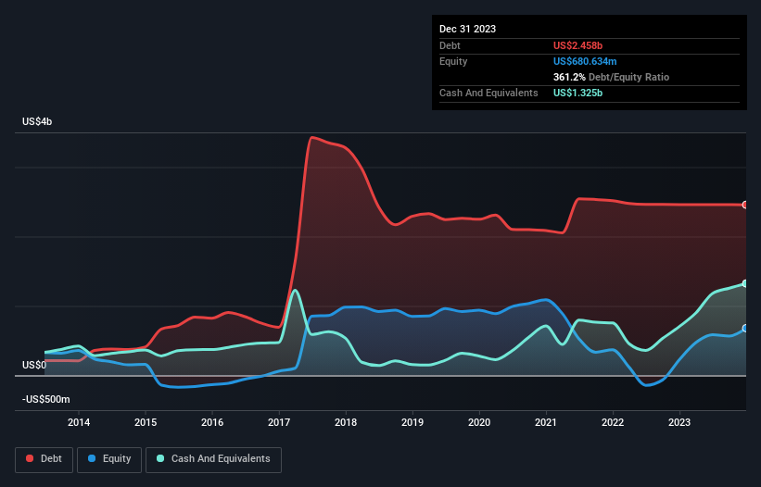This screenshot has width=761, height=487.
Task: Click the US$2.458b debt value
Action: [x=577, y=45]
